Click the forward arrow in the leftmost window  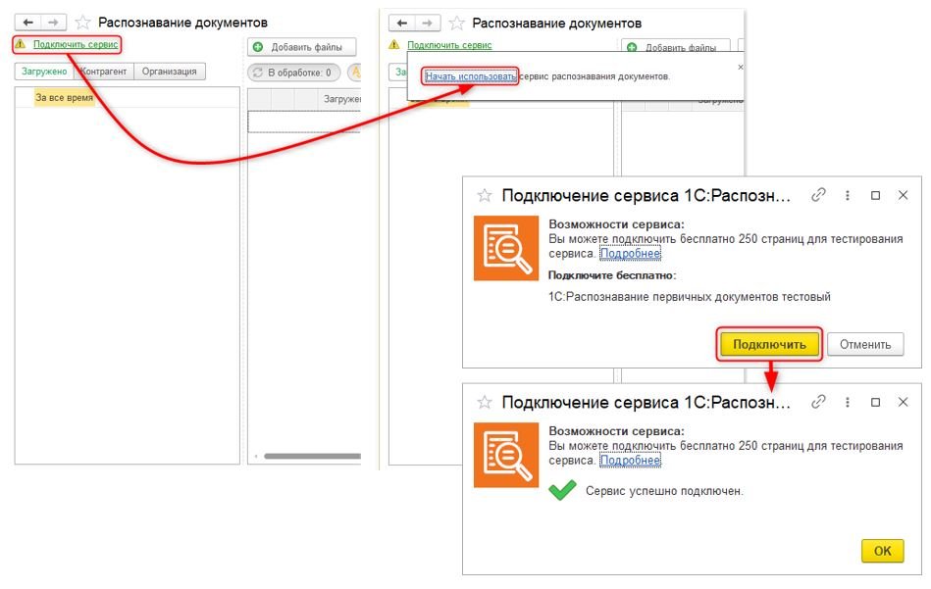tap(53, 22)
